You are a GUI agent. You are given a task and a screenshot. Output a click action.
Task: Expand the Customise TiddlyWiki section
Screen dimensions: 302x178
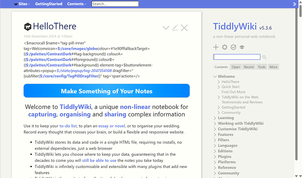[215, 129]
